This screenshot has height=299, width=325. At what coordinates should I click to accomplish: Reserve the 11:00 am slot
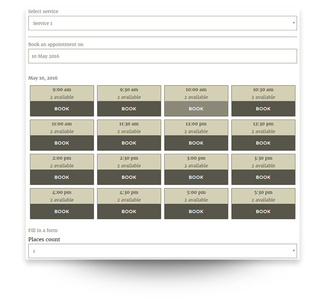point(62,143)
